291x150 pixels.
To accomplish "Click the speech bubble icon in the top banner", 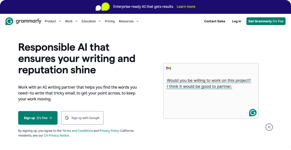I will click(x=103, y=7).
